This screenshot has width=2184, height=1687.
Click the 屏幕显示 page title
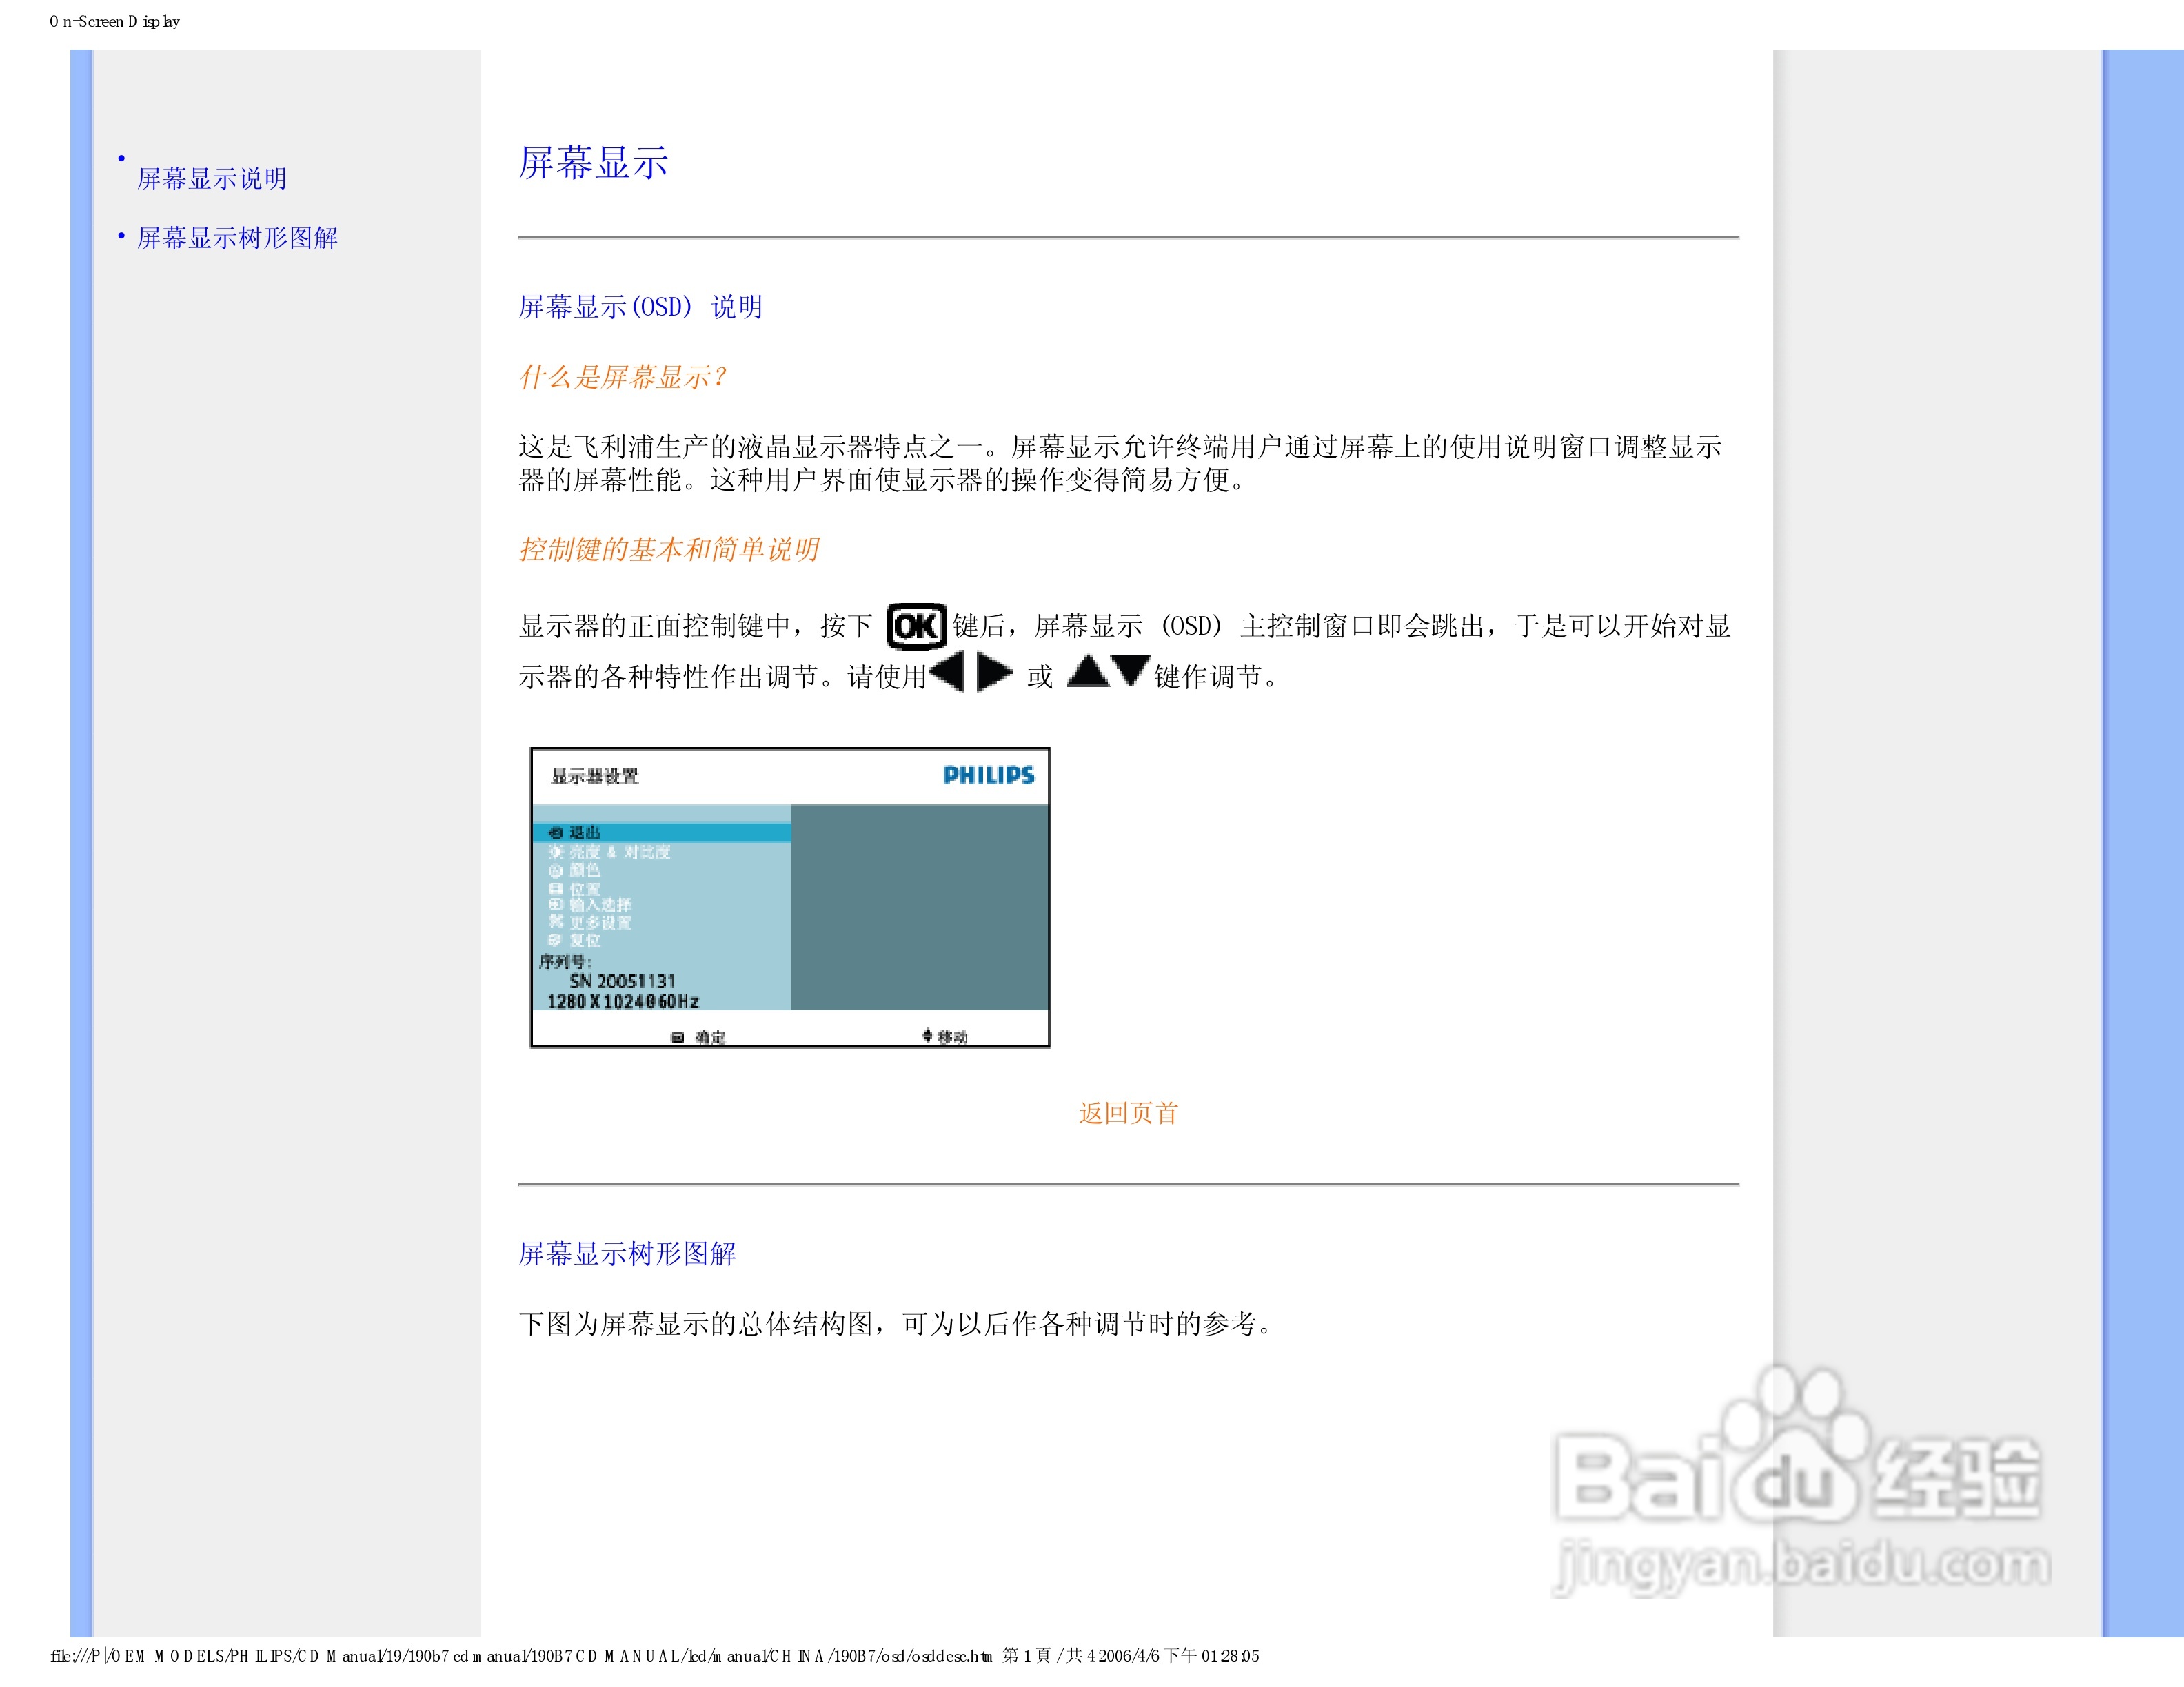coord(593,163)
